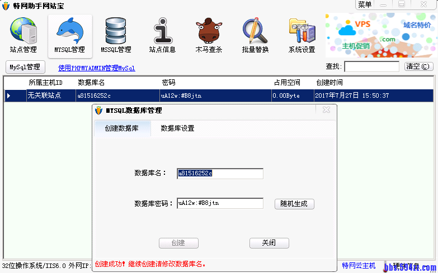This screenshot has height=273, width=438.
Task: Open 使用PHPMYADMIN管理MySql link
Action: click(x=97, y=68)
